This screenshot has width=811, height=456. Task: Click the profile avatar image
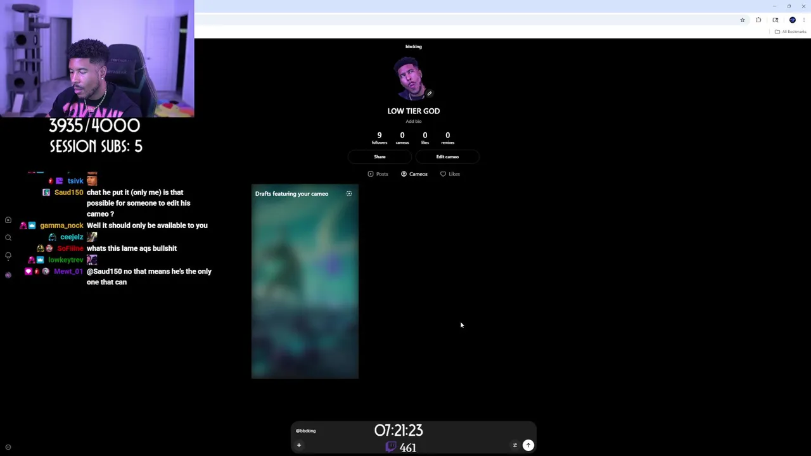pyautogui.click(x=412, y=79)
